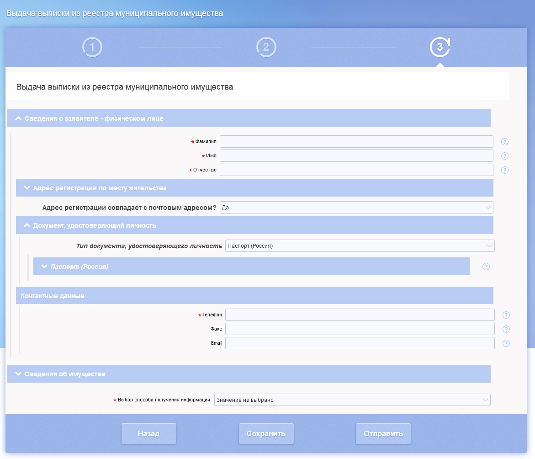Click help icon next to Фамилия field
This screenshot has width=535, height=459.
click(x=505, y=142)
